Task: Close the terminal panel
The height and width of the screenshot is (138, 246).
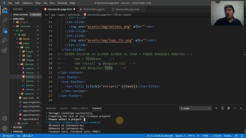Action: tap(241, 108)
